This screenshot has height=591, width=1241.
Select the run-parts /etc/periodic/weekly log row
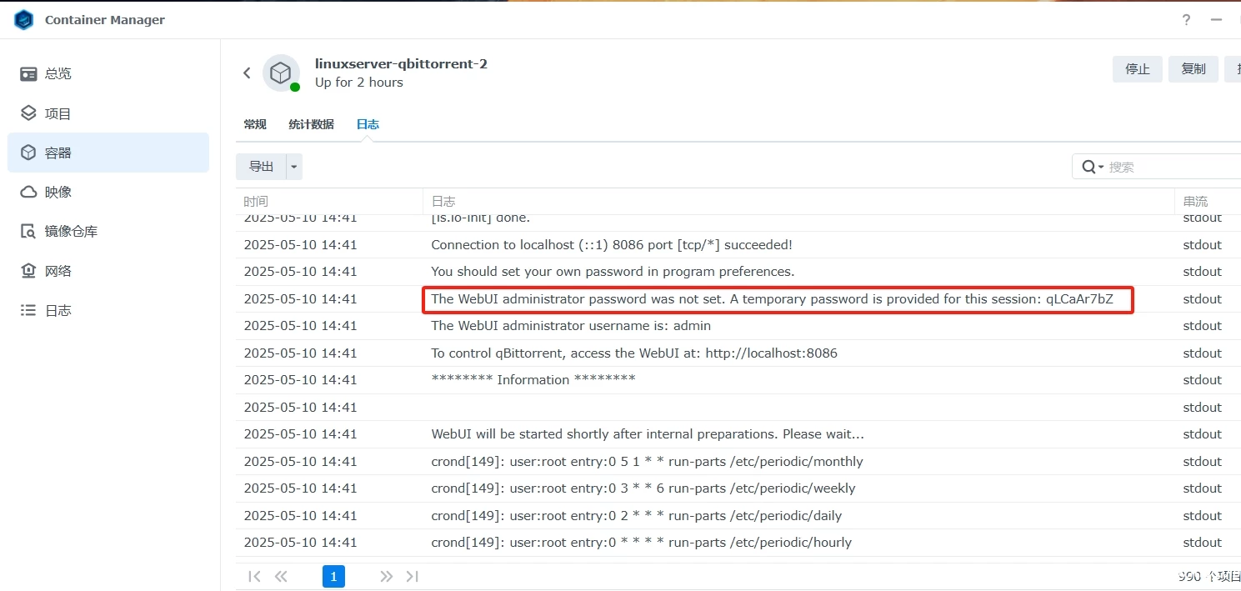(738, 488)
